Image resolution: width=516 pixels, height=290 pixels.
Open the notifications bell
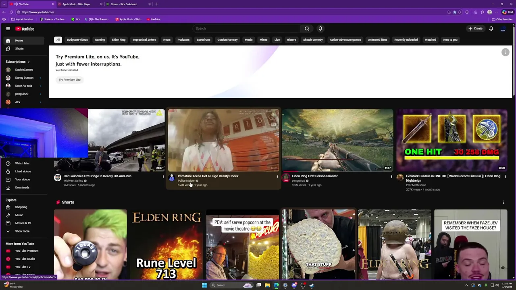click(491, 29)
